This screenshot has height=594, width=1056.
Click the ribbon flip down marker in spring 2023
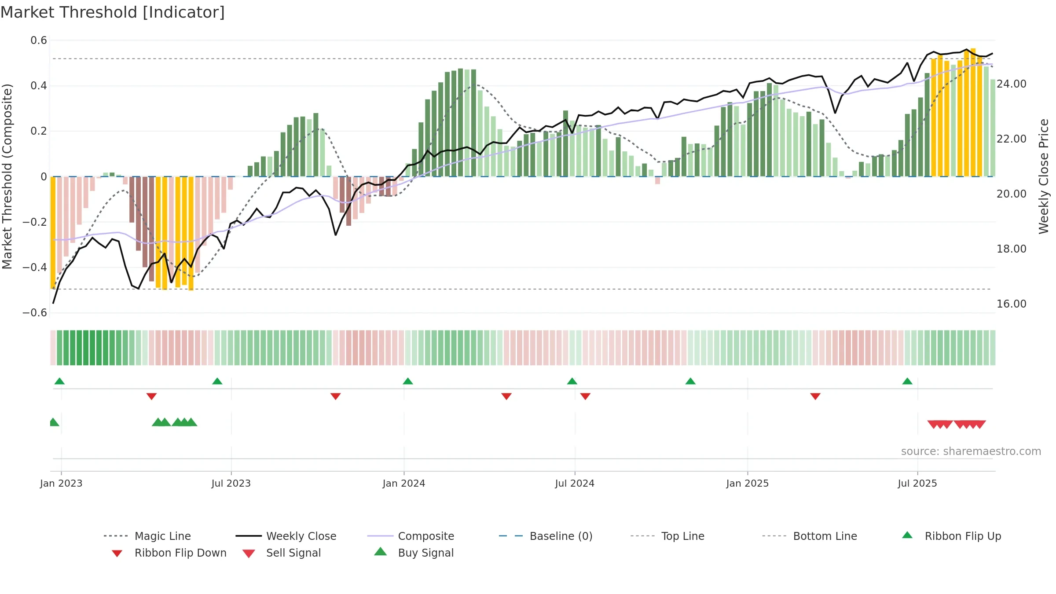pos(151,396)
